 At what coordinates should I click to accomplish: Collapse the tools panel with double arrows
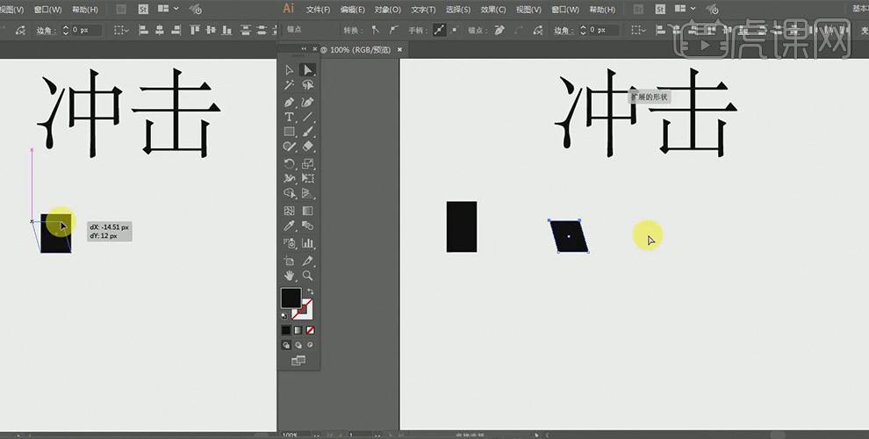[305, 49]
